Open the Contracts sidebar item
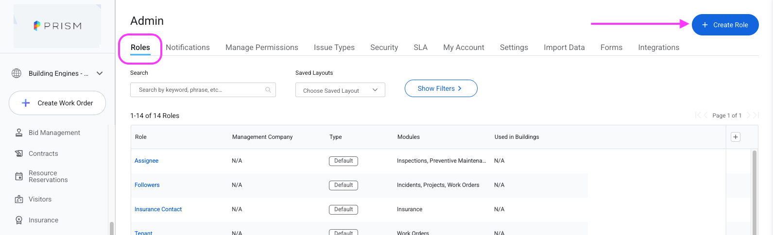 pyautogui.click(x=43, y=153)
